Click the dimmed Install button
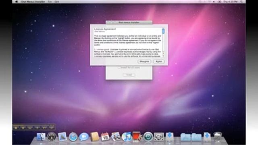 click(x=129, y=75)
